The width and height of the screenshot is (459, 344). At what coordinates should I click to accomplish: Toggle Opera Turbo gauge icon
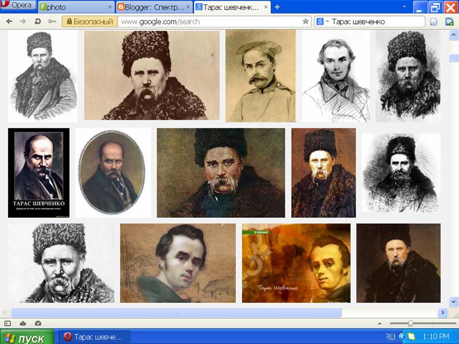(x=38, y=323)
